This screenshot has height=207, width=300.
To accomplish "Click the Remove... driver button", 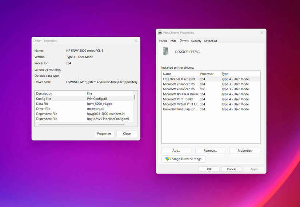I will coord(210,151).
